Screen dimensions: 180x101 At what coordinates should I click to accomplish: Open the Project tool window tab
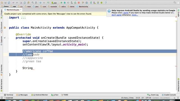click(1, 14)
